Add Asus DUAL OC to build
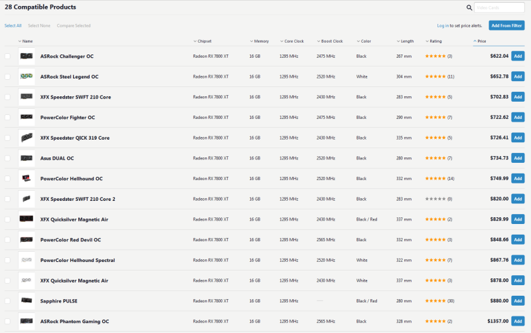Screen dimensions: 531x333 tap(518, 158)
